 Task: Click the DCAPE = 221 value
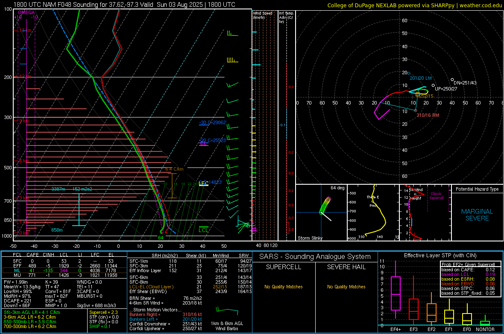(18, 301)
